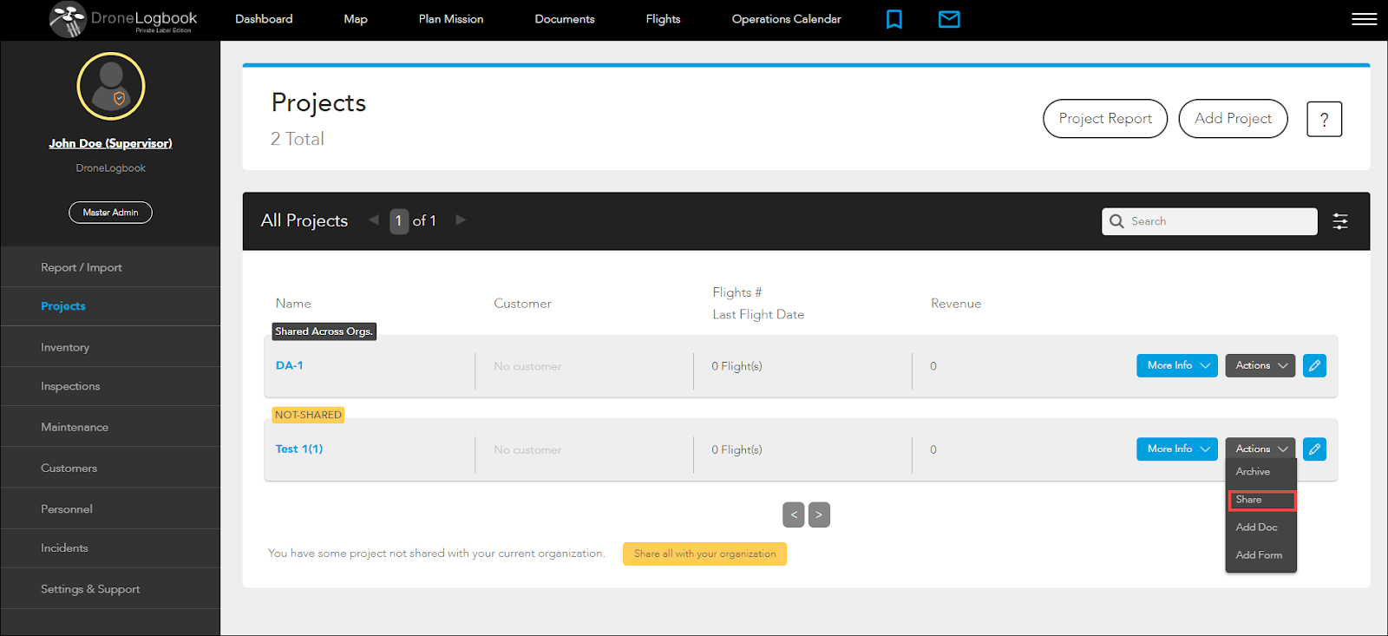This screenshot has width=1388, height=636.
Task: Edit Test 1(1) project with pencil icon
Action: point(1314,449)
